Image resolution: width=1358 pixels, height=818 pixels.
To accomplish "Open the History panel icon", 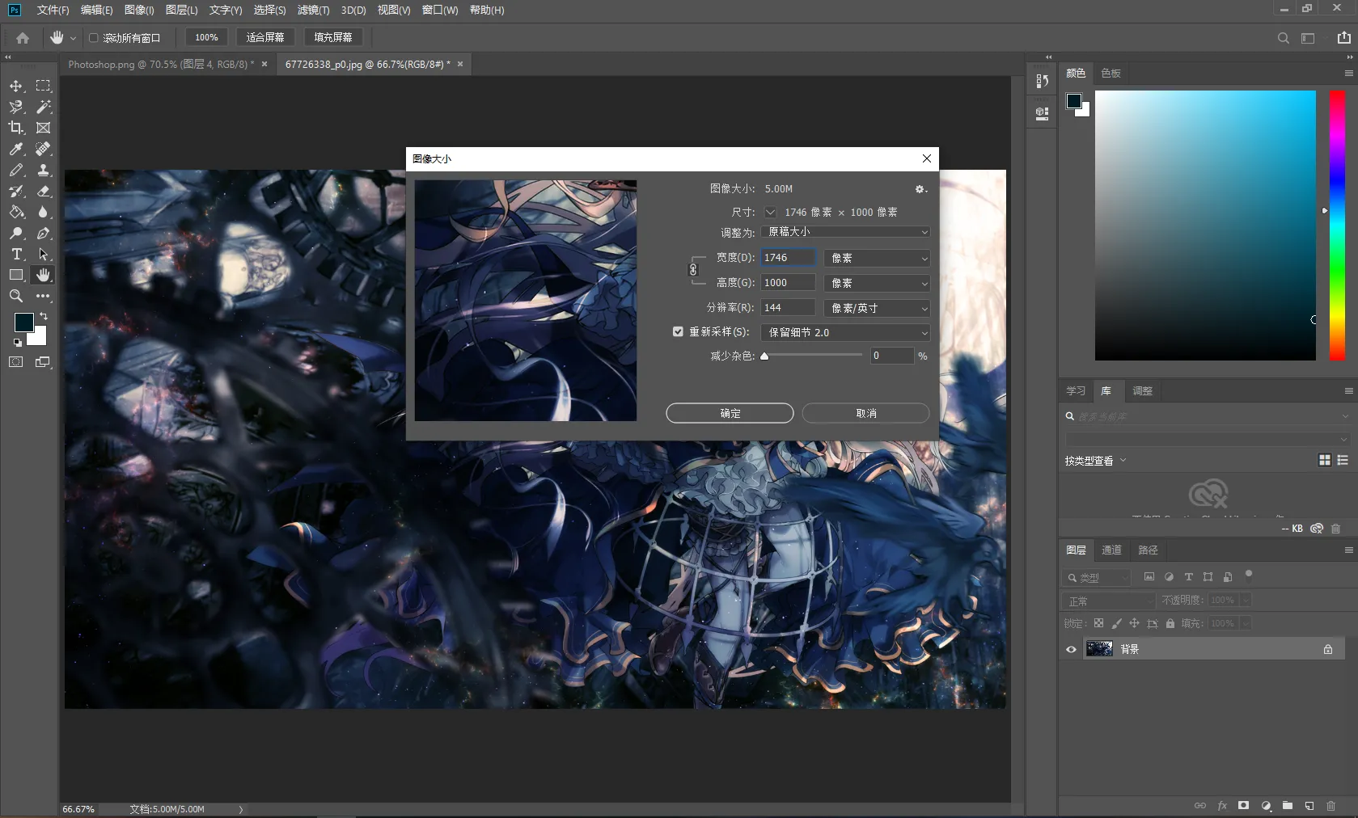I will click(x=1043, y=81).
